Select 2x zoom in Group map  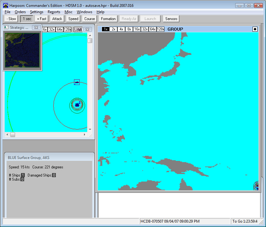tap(114, 29)
